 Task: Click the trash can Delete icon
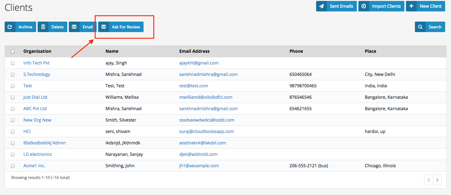point(43,27)
